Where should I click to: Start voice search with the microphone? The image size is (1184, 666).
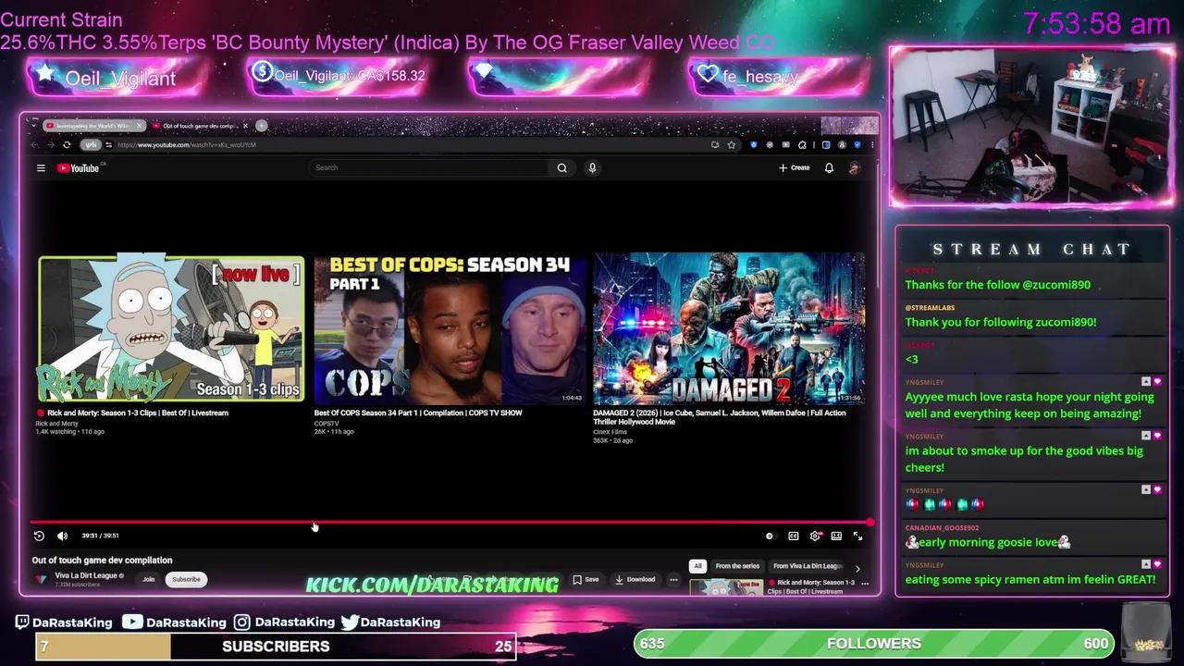592,167
